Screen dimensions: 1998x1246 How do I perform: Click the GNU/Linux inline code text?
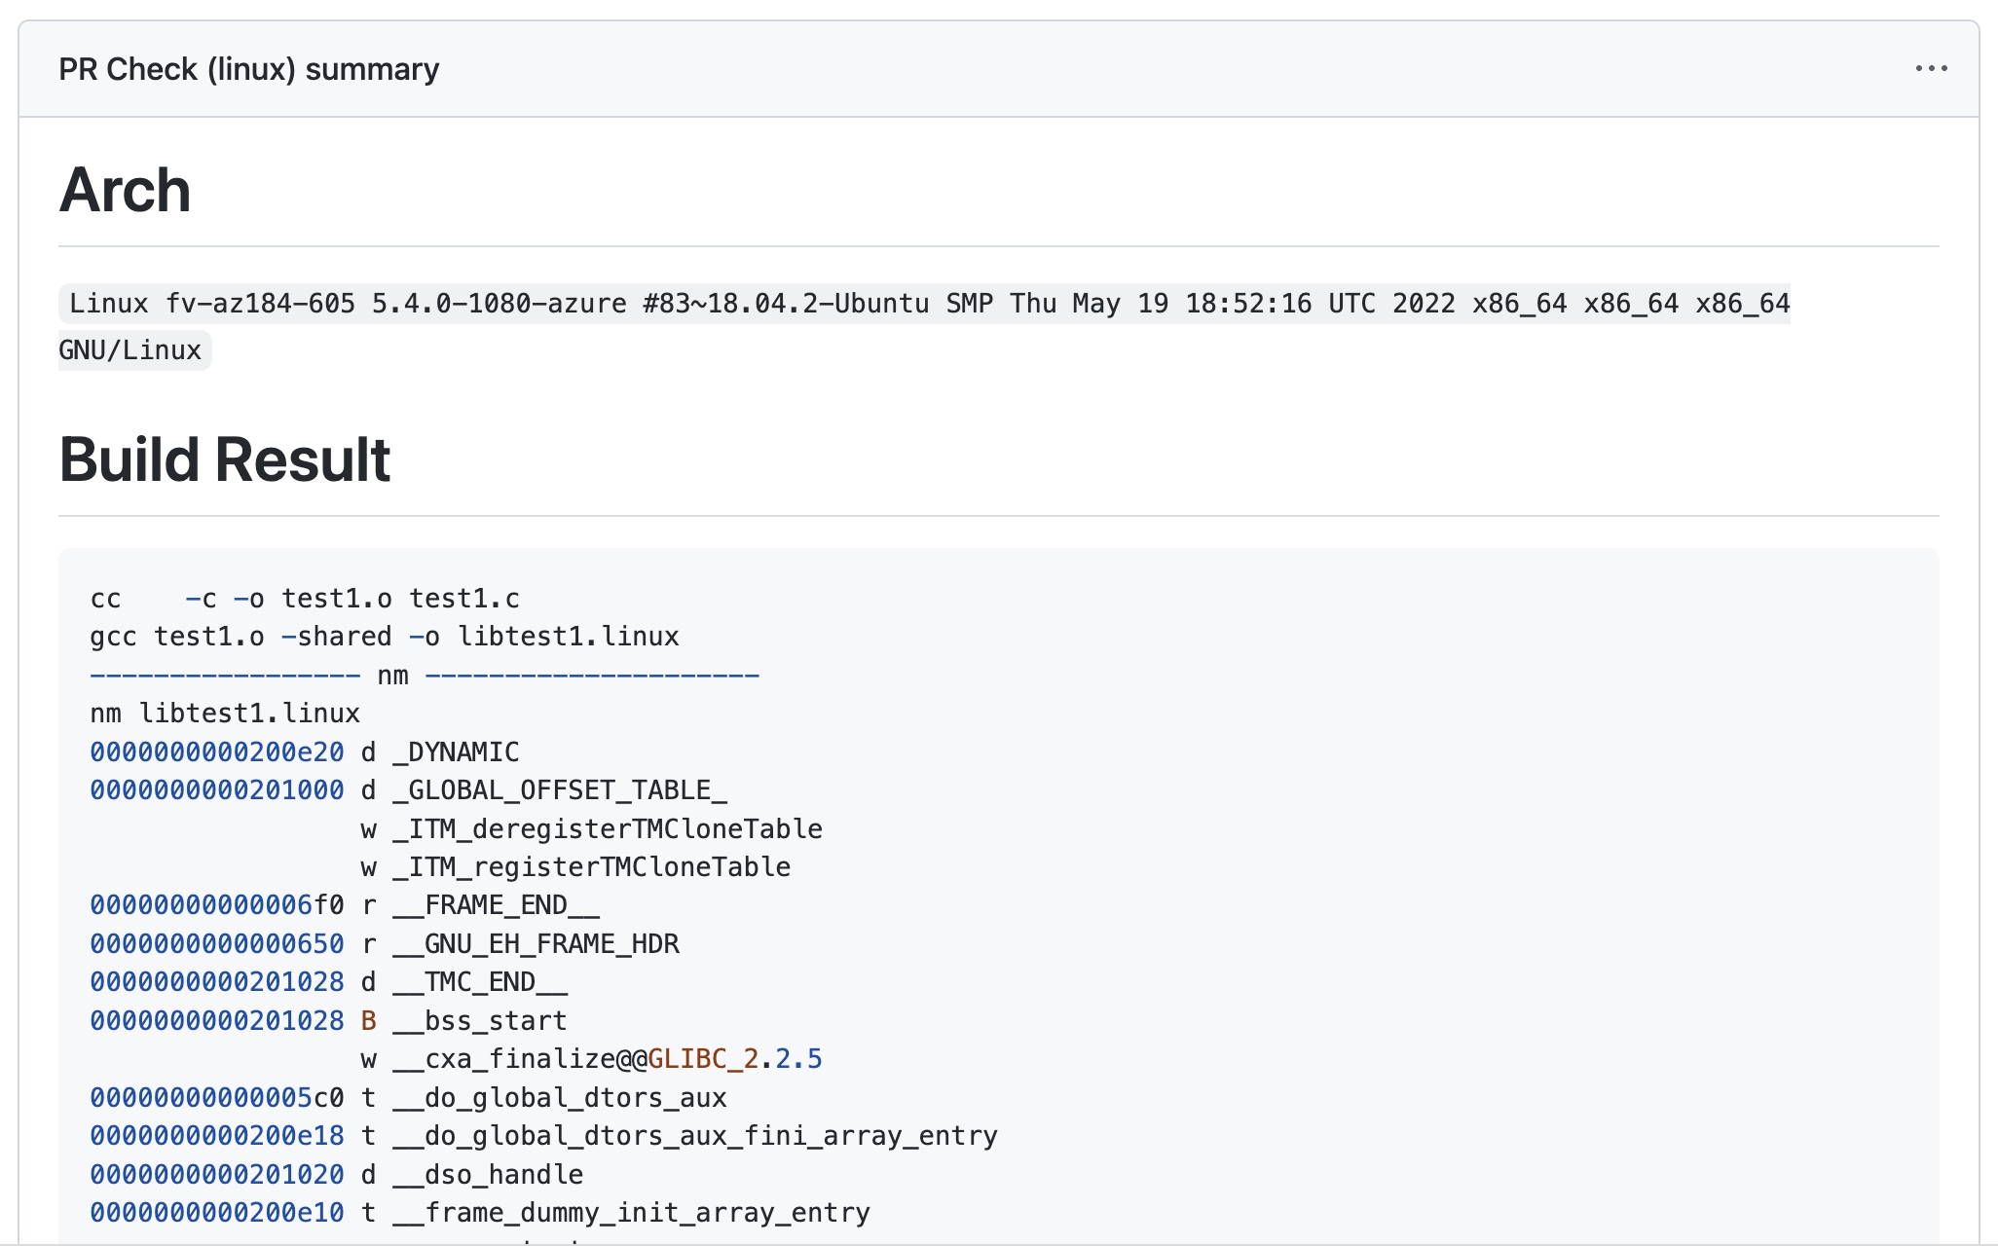point(130,350)
